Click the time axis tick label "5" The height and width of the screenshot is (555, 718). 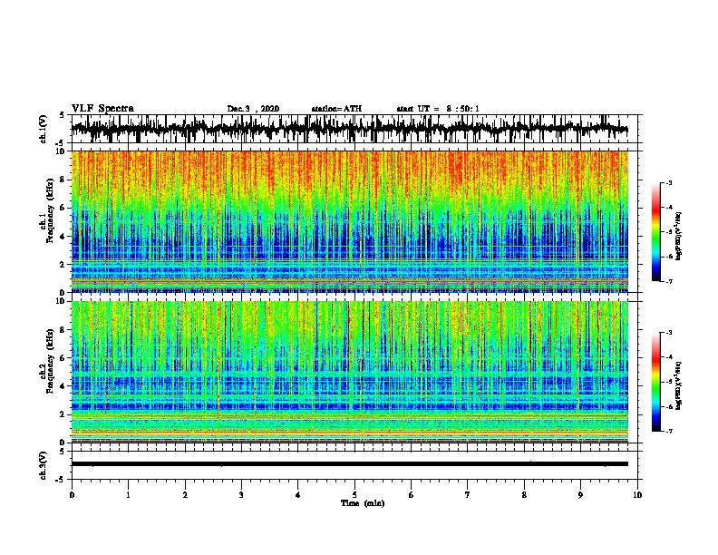[x=354, y=495]
